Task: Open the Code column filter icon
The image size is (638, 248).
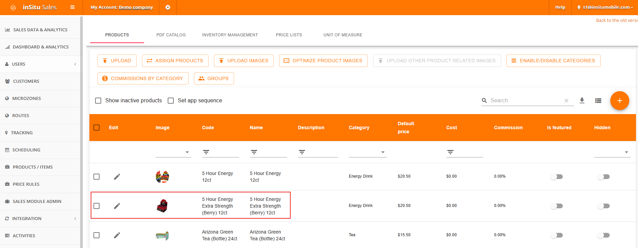Action: click(206, 152)
